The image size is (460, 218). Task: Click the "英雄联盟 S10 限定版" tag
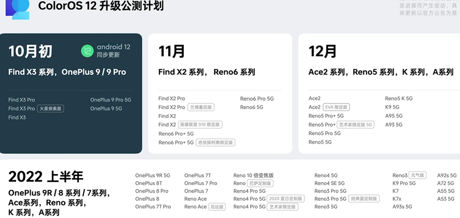(200, 125)
